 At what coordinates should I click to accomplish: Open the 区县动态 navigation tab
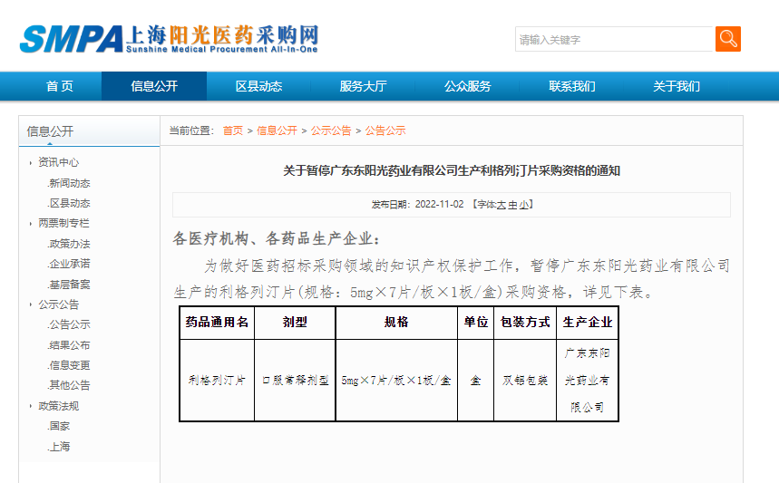click(x=258, y=86)
